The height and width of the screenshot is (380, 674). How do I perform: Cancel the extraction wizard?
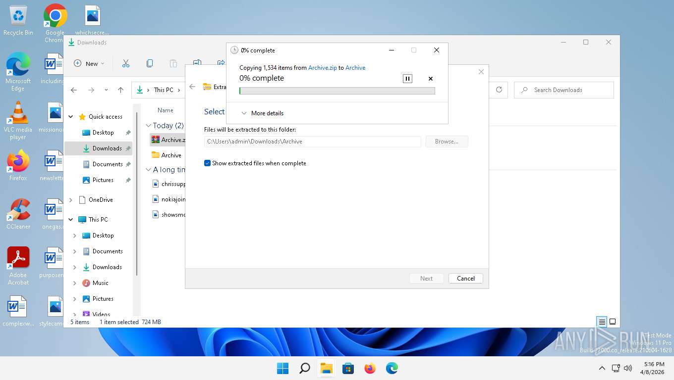pos(465,279)
